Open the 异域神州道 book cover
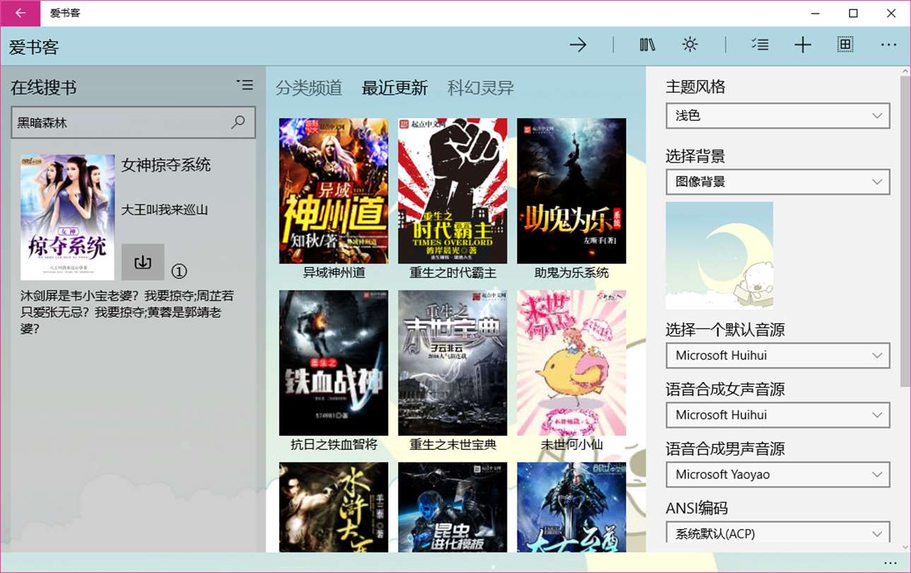This screenshot has height=573, width=911. pos(334,191)
